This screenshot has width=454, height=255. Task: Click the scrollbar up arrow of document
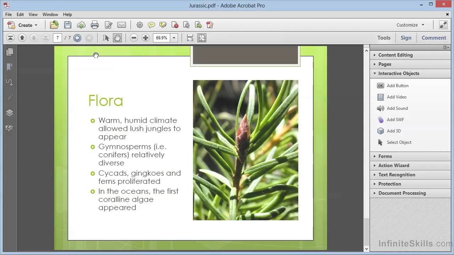click(366, 50)
